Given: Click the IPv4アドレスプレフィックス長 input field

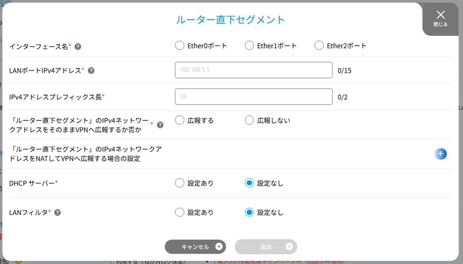Looking at the screenshot, I should [x=253, y=97].
